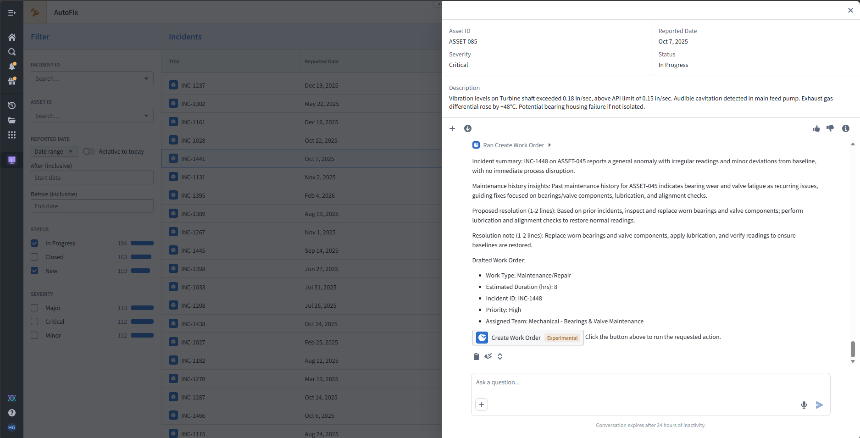Image resolution: width=860 pixels, height=438 pixels.
Task: Expand the Ran Create Work Order step
Action: 549,145
